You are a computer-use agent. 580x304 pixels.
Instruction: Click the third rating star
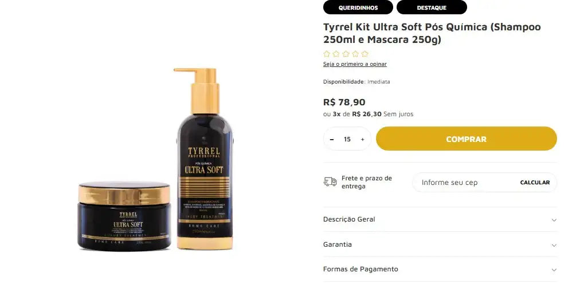(346, 54)
